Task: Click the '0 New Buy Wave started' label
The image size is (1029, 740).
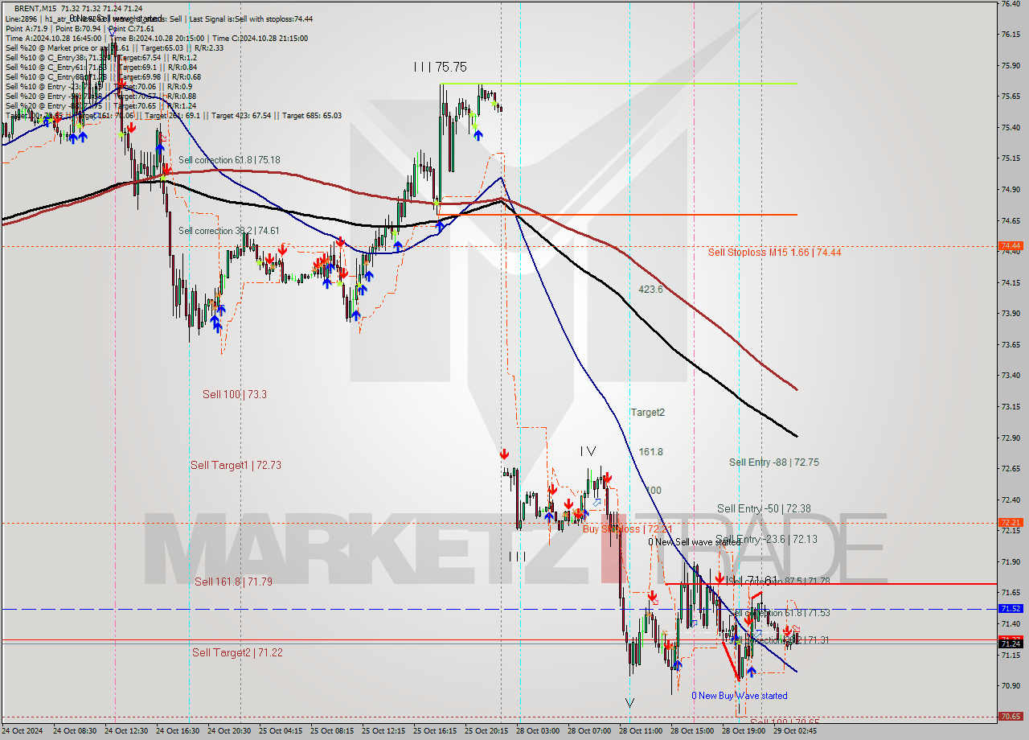Action: [740, 696]
